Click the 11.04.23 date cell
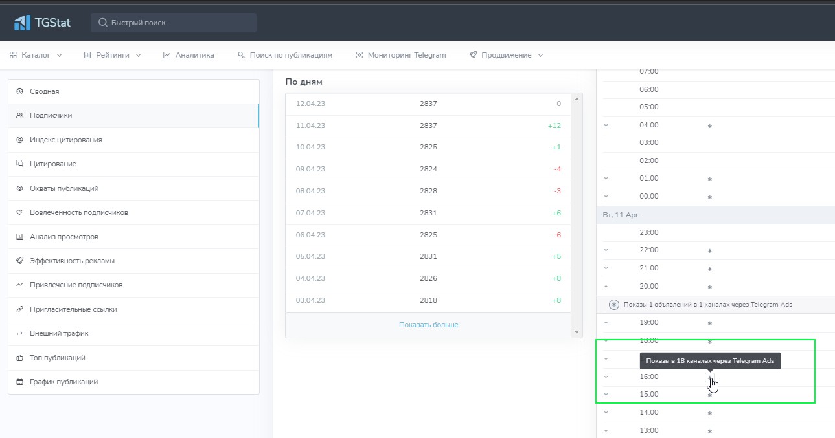 click(x=310, y=126)
